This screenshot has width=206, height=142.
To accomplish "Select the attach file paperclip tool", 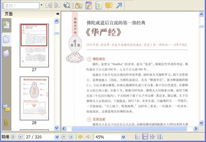I will pos(79,6).
